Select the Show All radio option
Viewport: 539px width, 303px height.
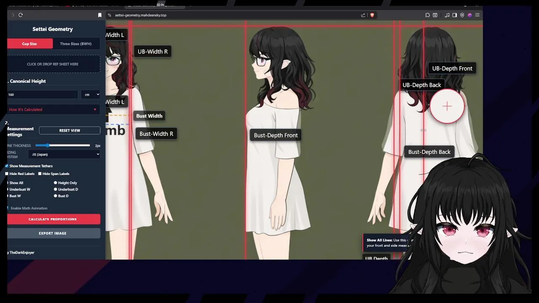pyautogui.click(x=8, y=183)
